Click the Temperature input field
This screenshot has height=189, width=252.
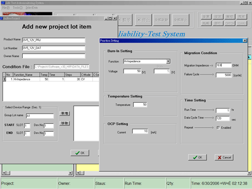coord(140,105)
